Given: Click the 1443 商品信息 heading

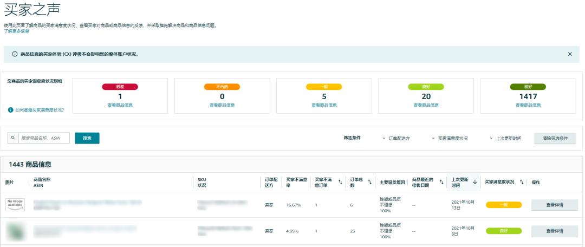Looking at the screenshot, I should point(30,165).
